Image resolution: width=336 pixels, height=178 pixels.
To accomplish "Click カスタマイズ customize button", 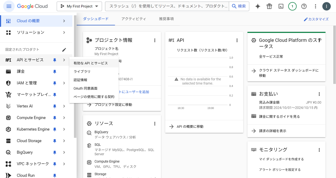I will coord(316,19).
